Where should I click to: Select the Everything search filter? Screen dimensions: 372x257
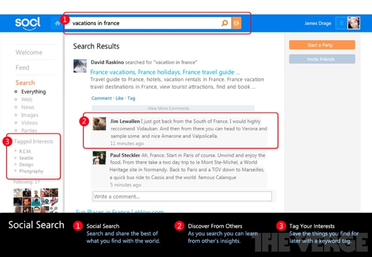[33, 92]
